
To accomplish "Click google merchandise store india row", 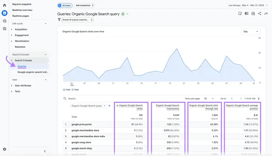I will coord(88,136).
